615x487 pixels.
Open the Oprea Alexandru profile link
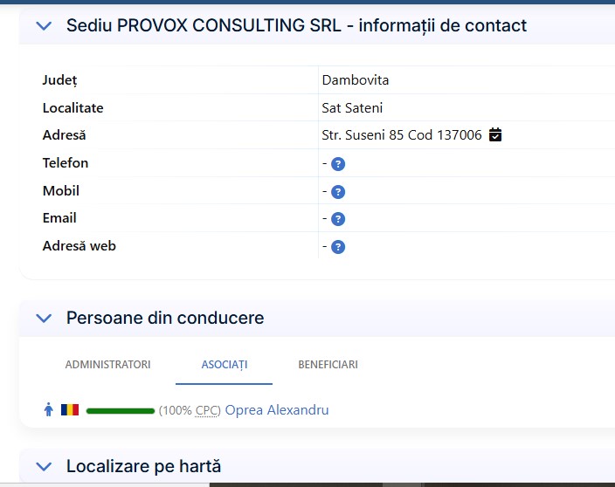click(277, 410)
